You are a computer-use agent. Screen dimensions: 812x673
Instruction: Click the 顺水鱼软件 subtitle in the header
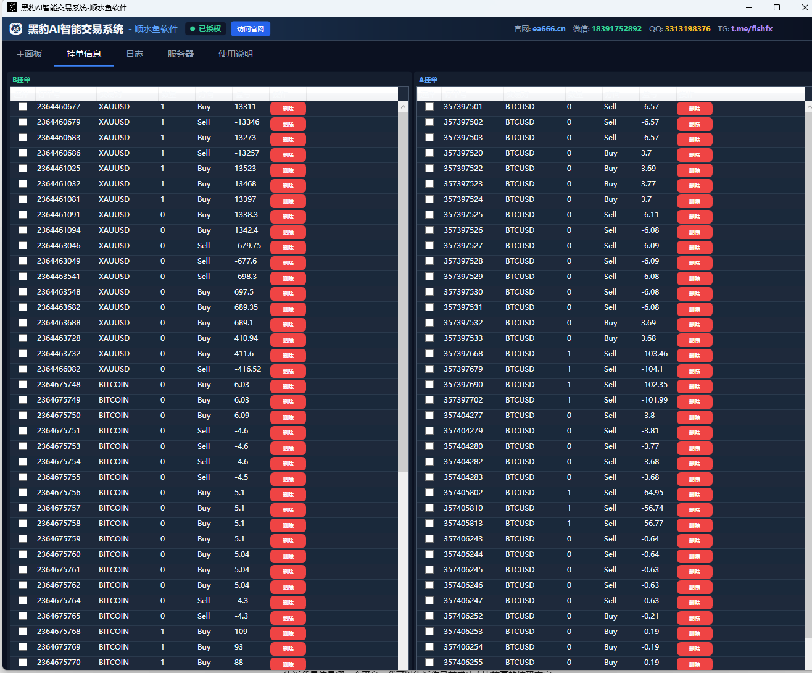click(x=156, y=29)
